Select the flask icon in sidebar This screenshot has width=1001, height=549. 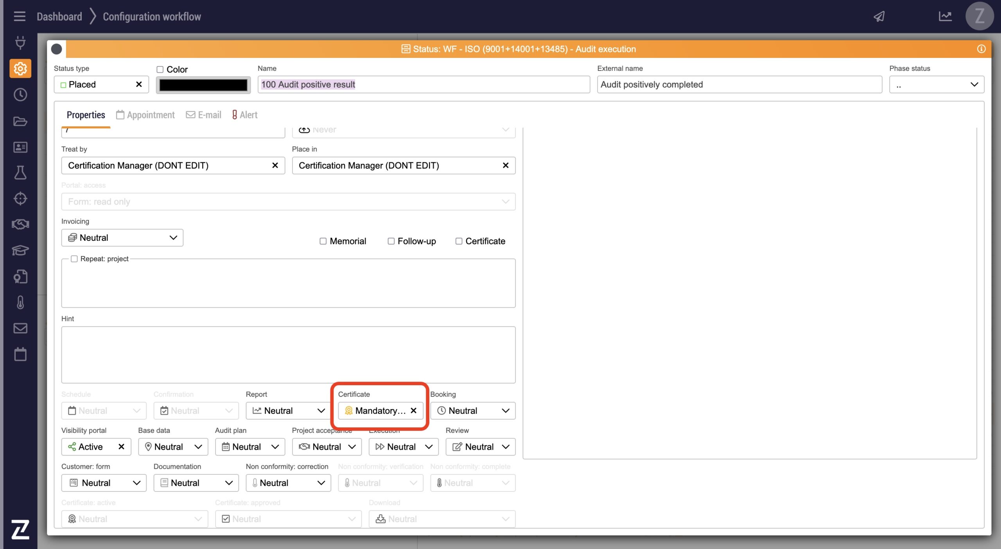(x=20, y=172)
